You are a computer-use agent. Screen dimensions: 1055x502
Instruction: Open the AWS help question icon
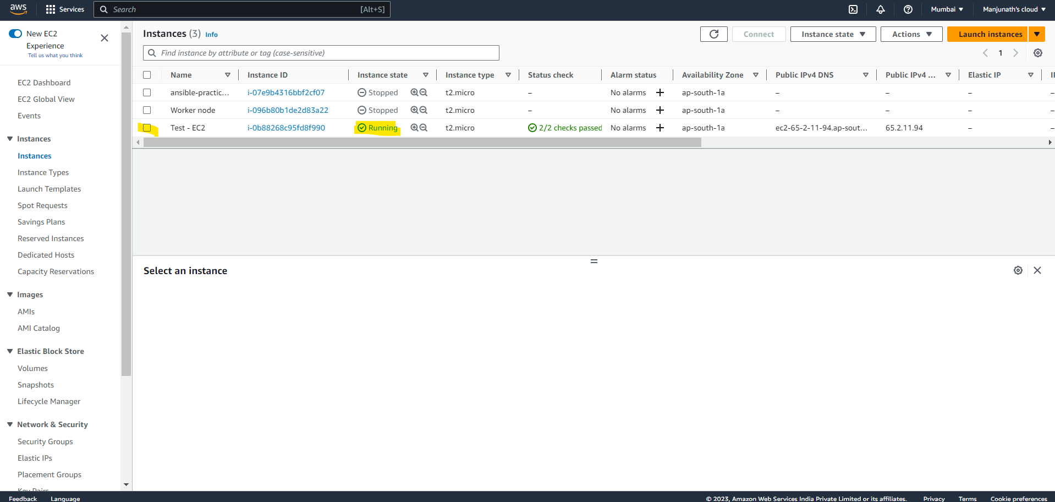(908, 9)
